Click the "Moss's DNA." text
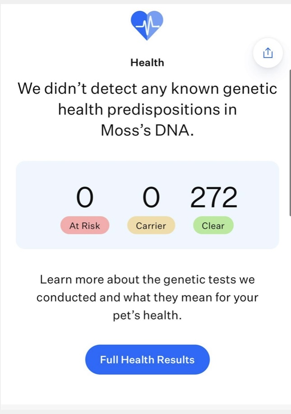 [147, 130]
